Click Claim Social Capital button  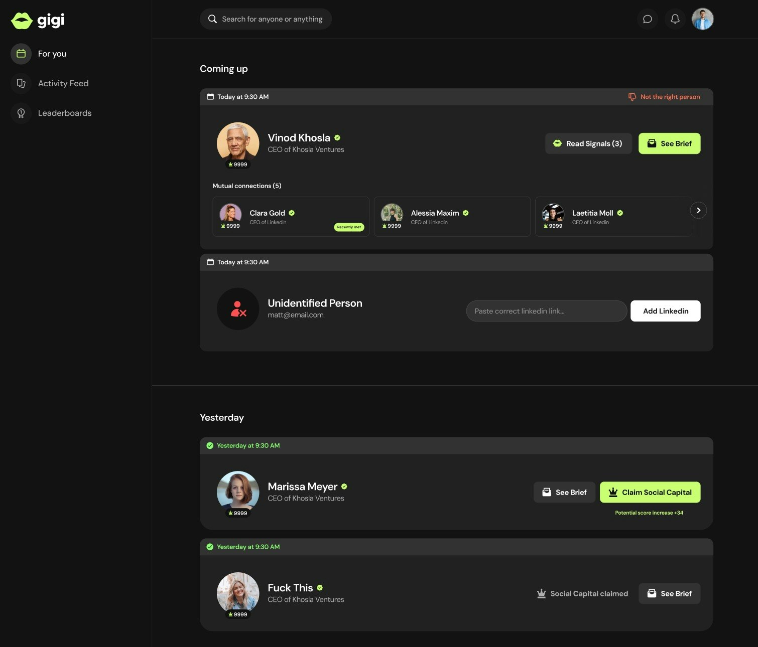(x=650, y=493)
